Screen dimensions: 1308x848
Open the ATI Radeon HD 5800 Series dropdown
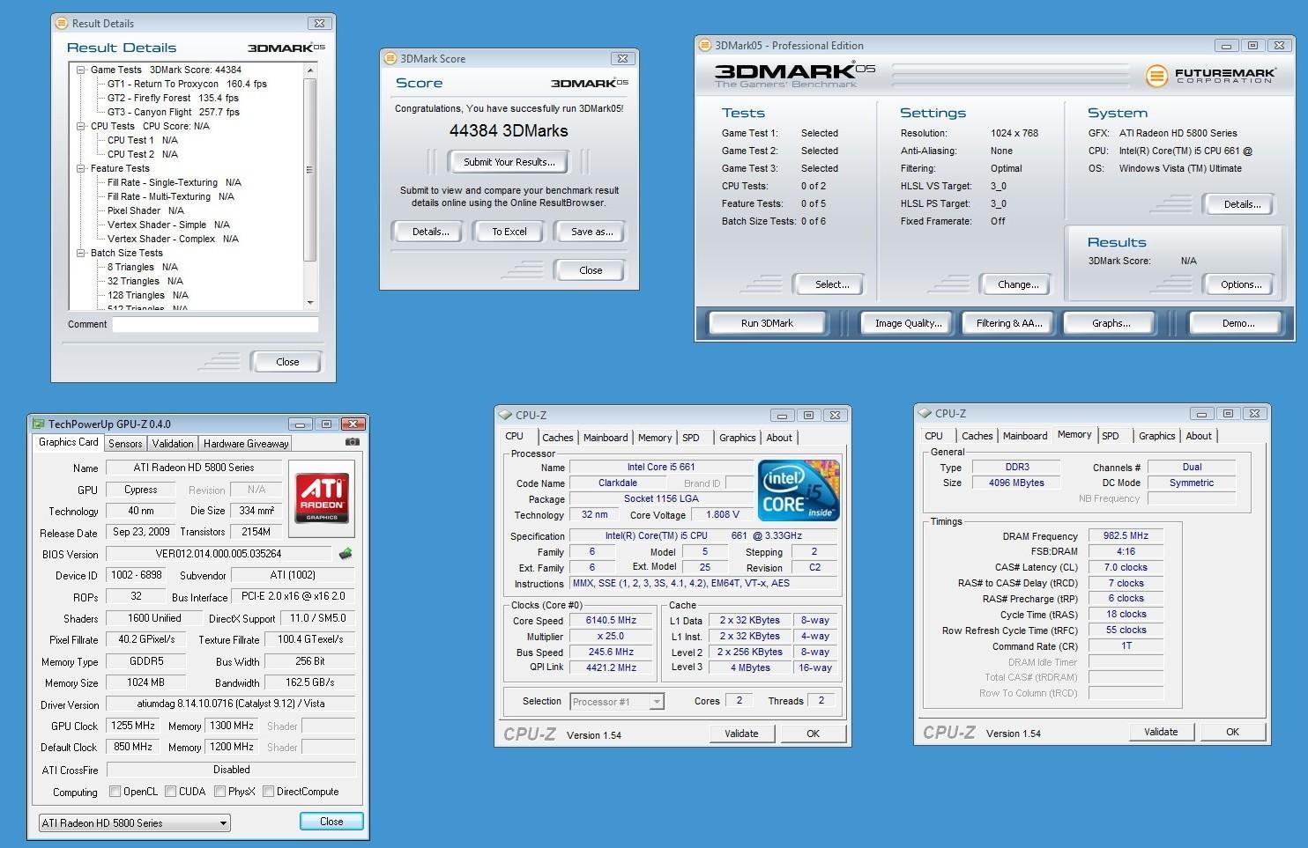click(x=135, y=822)
